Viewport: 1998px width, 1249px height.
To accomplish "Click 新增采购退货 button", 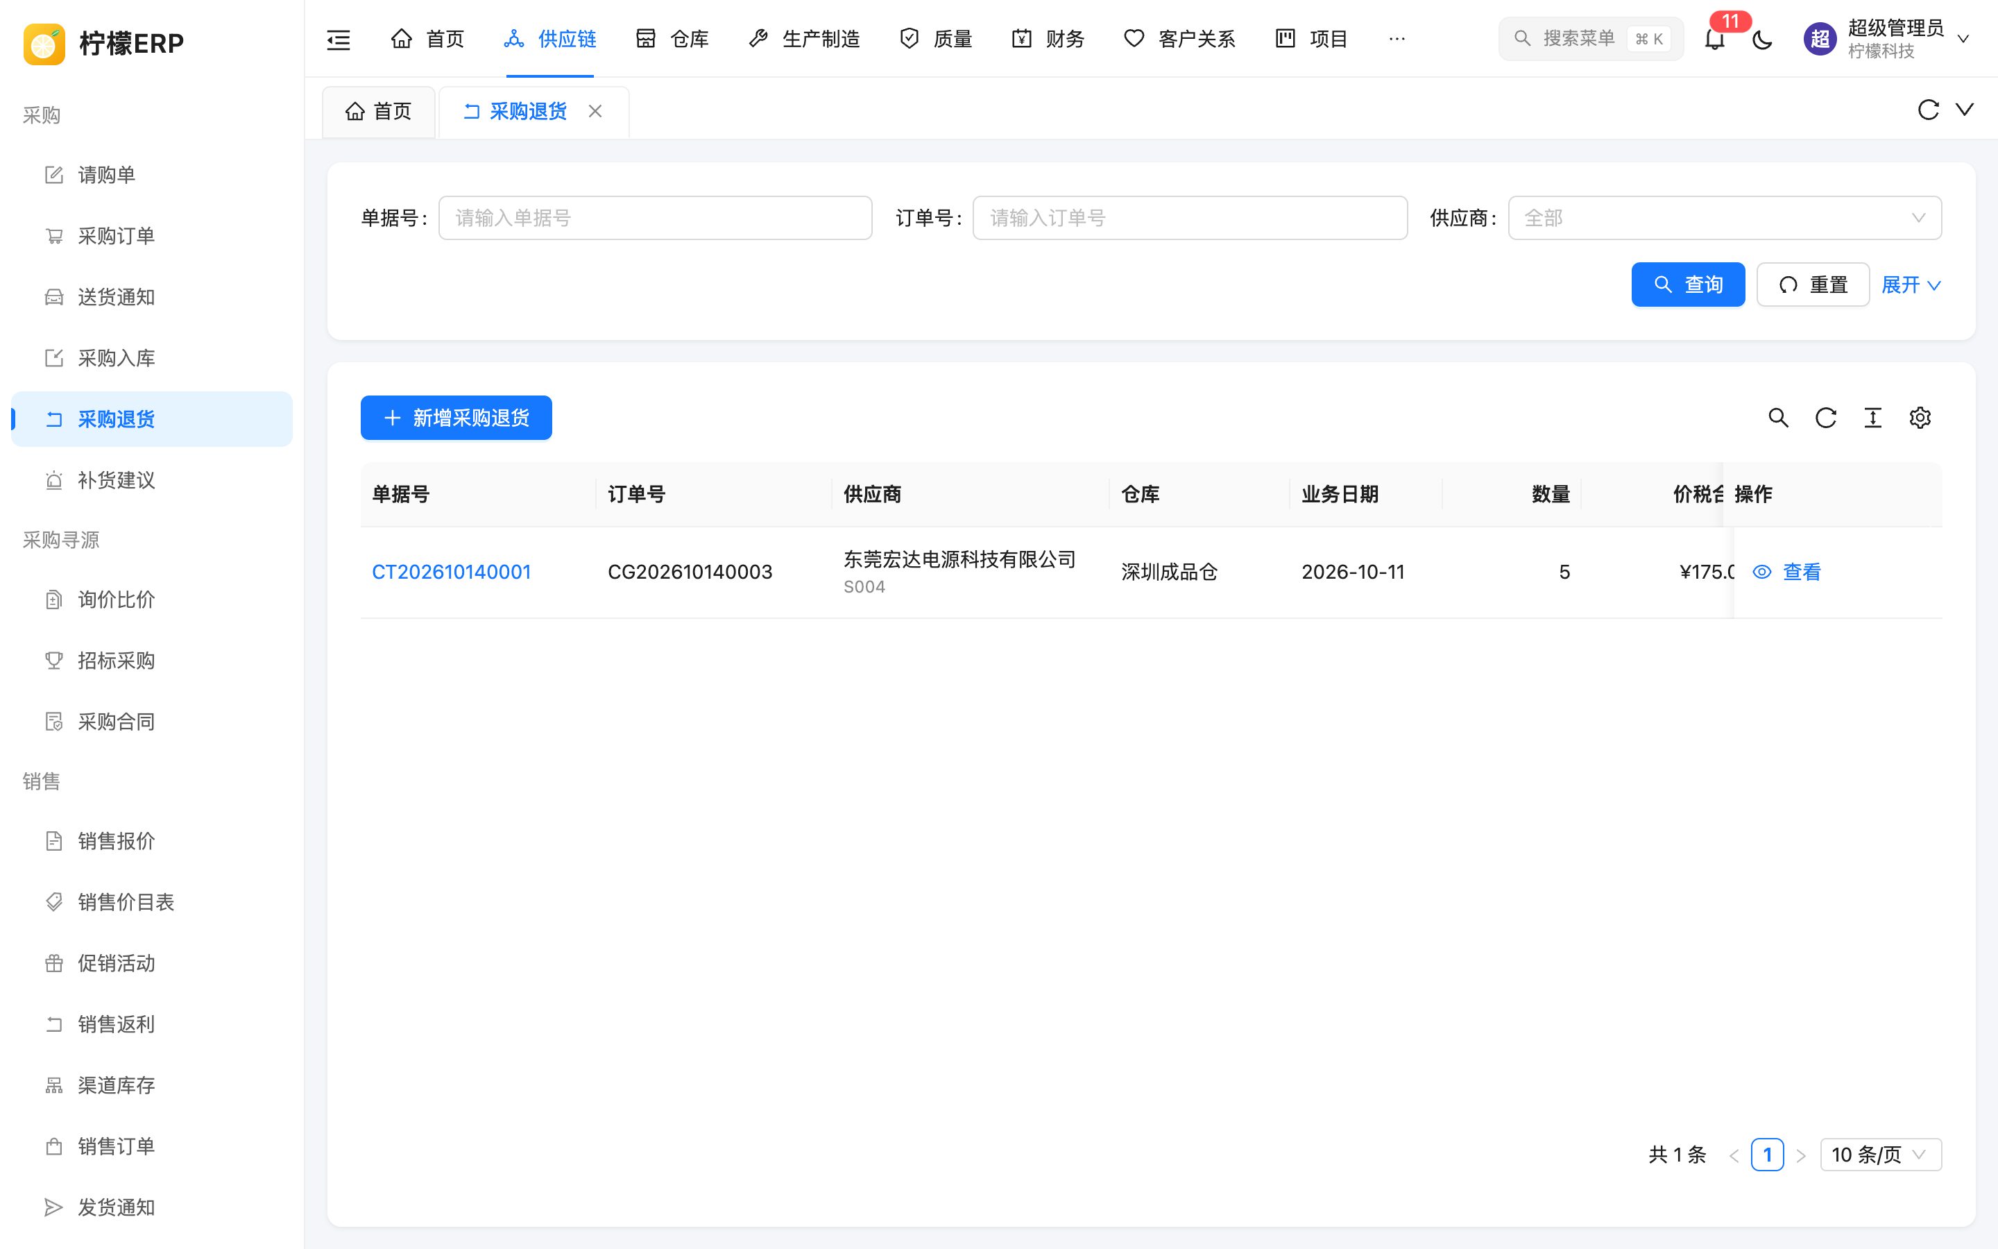I will [456, 418].
